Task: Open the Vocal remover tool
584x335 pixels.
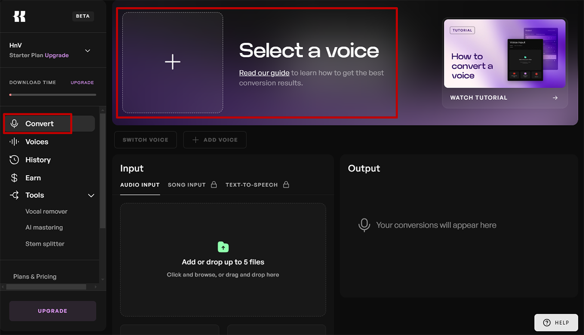Action: coord(46,212)
